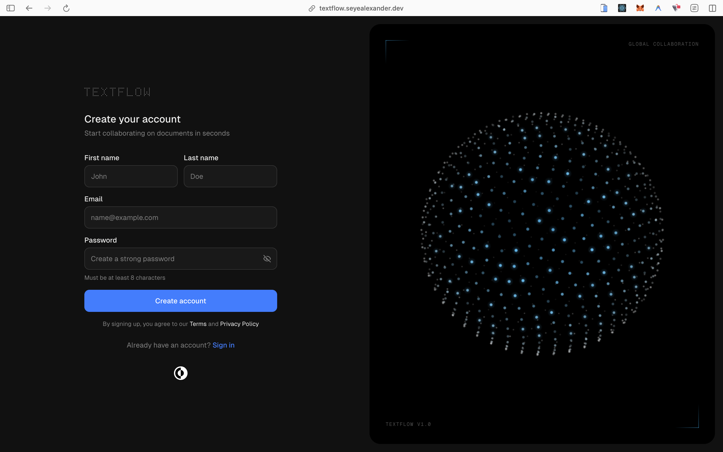Toggle the Safari sidebar icon
This screenshot has height=452, width=723.
[x=11, y=8]
